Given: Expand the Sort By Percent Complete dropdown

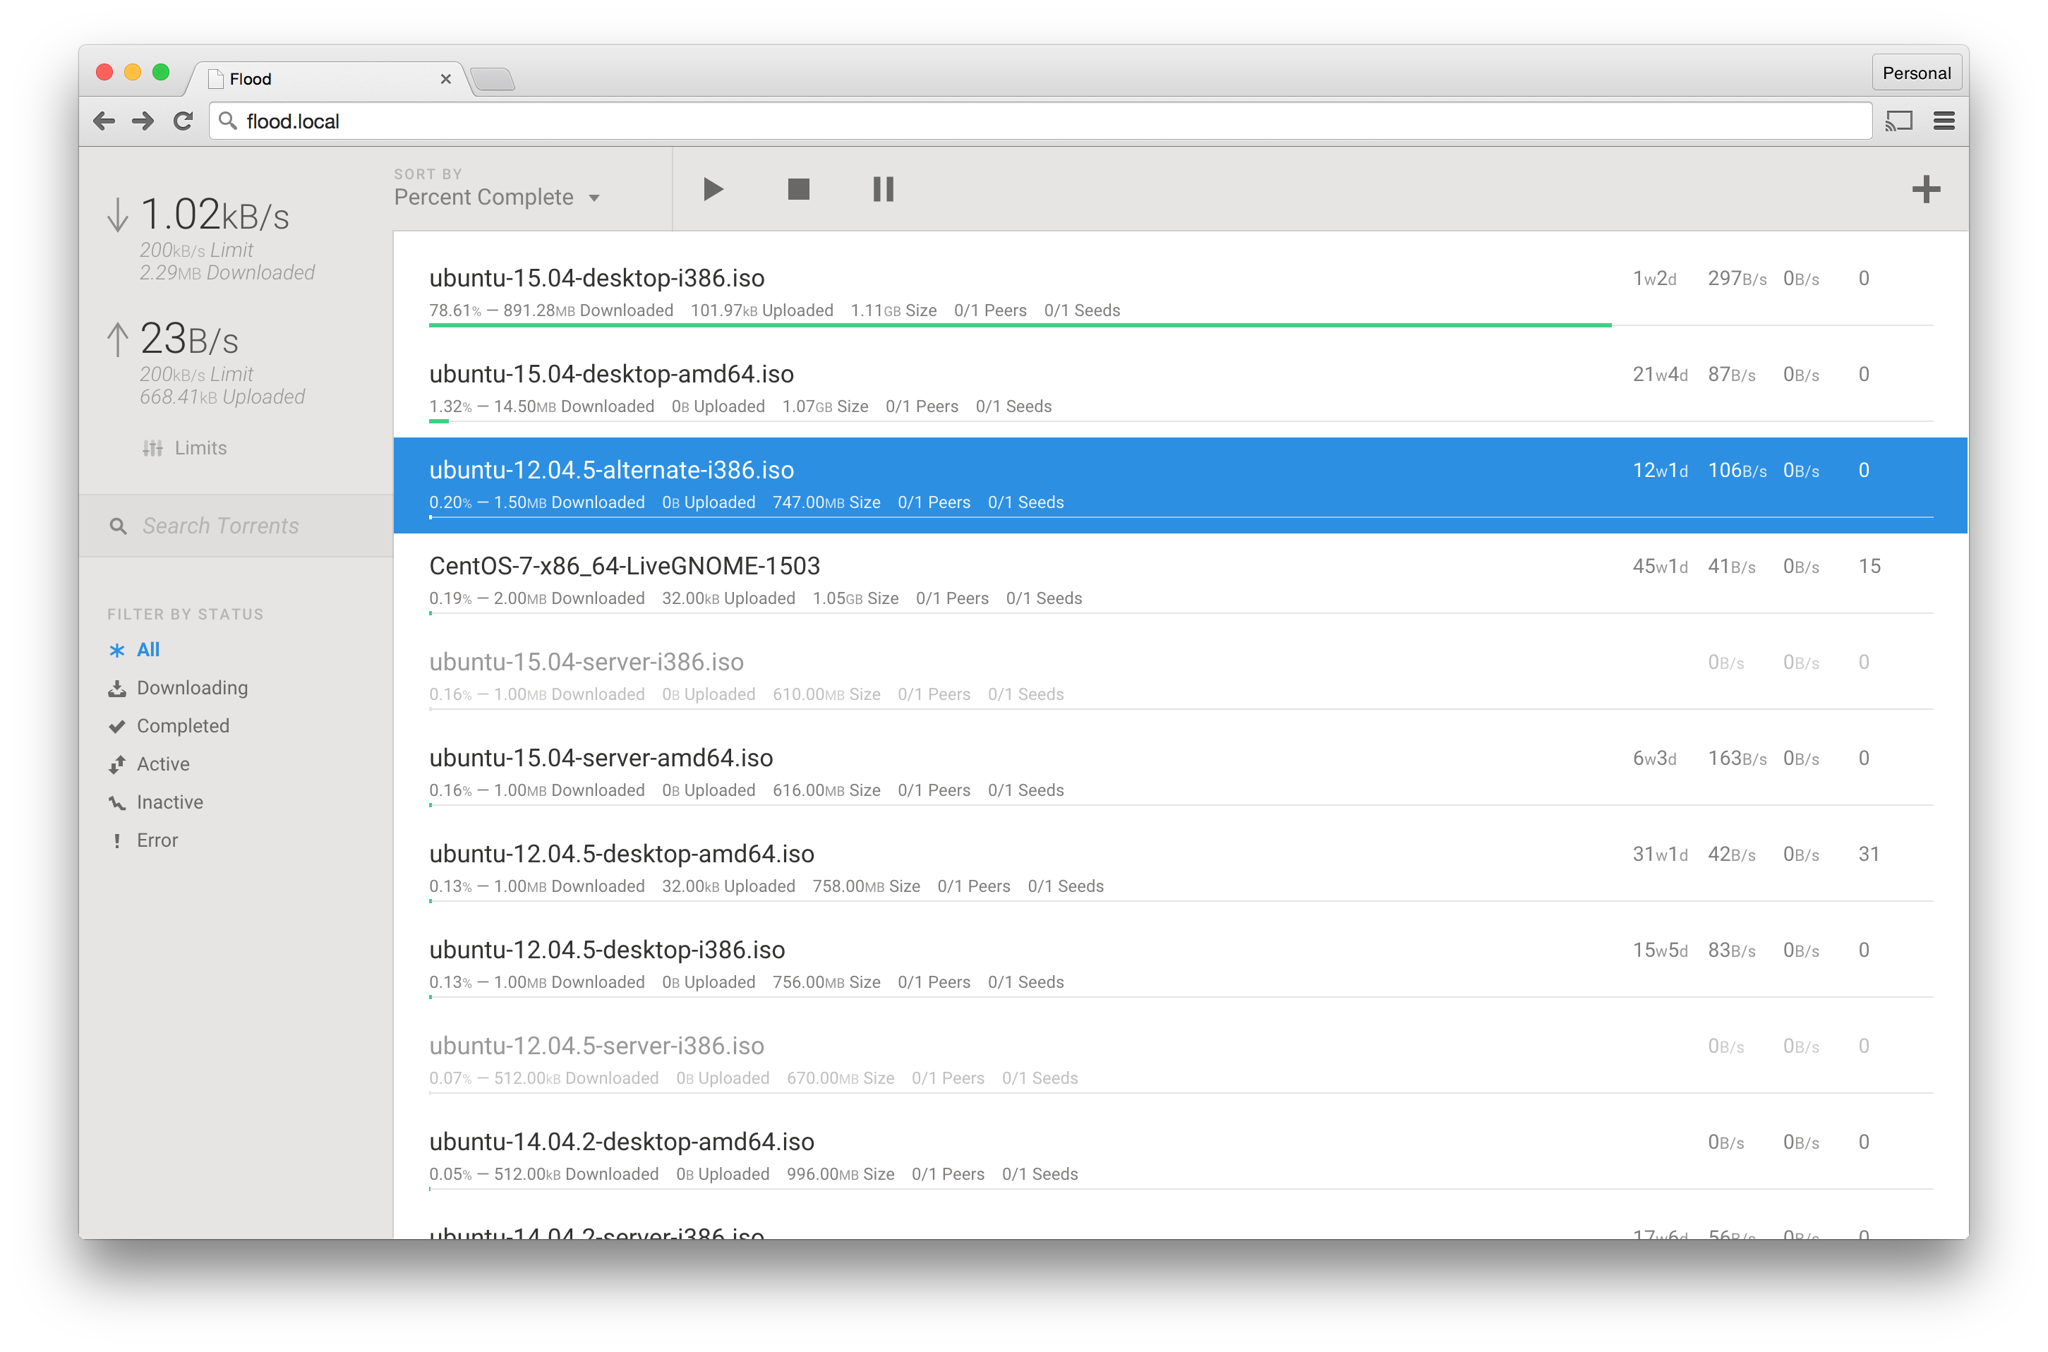Looking at the screenshot, I should 497,198.
